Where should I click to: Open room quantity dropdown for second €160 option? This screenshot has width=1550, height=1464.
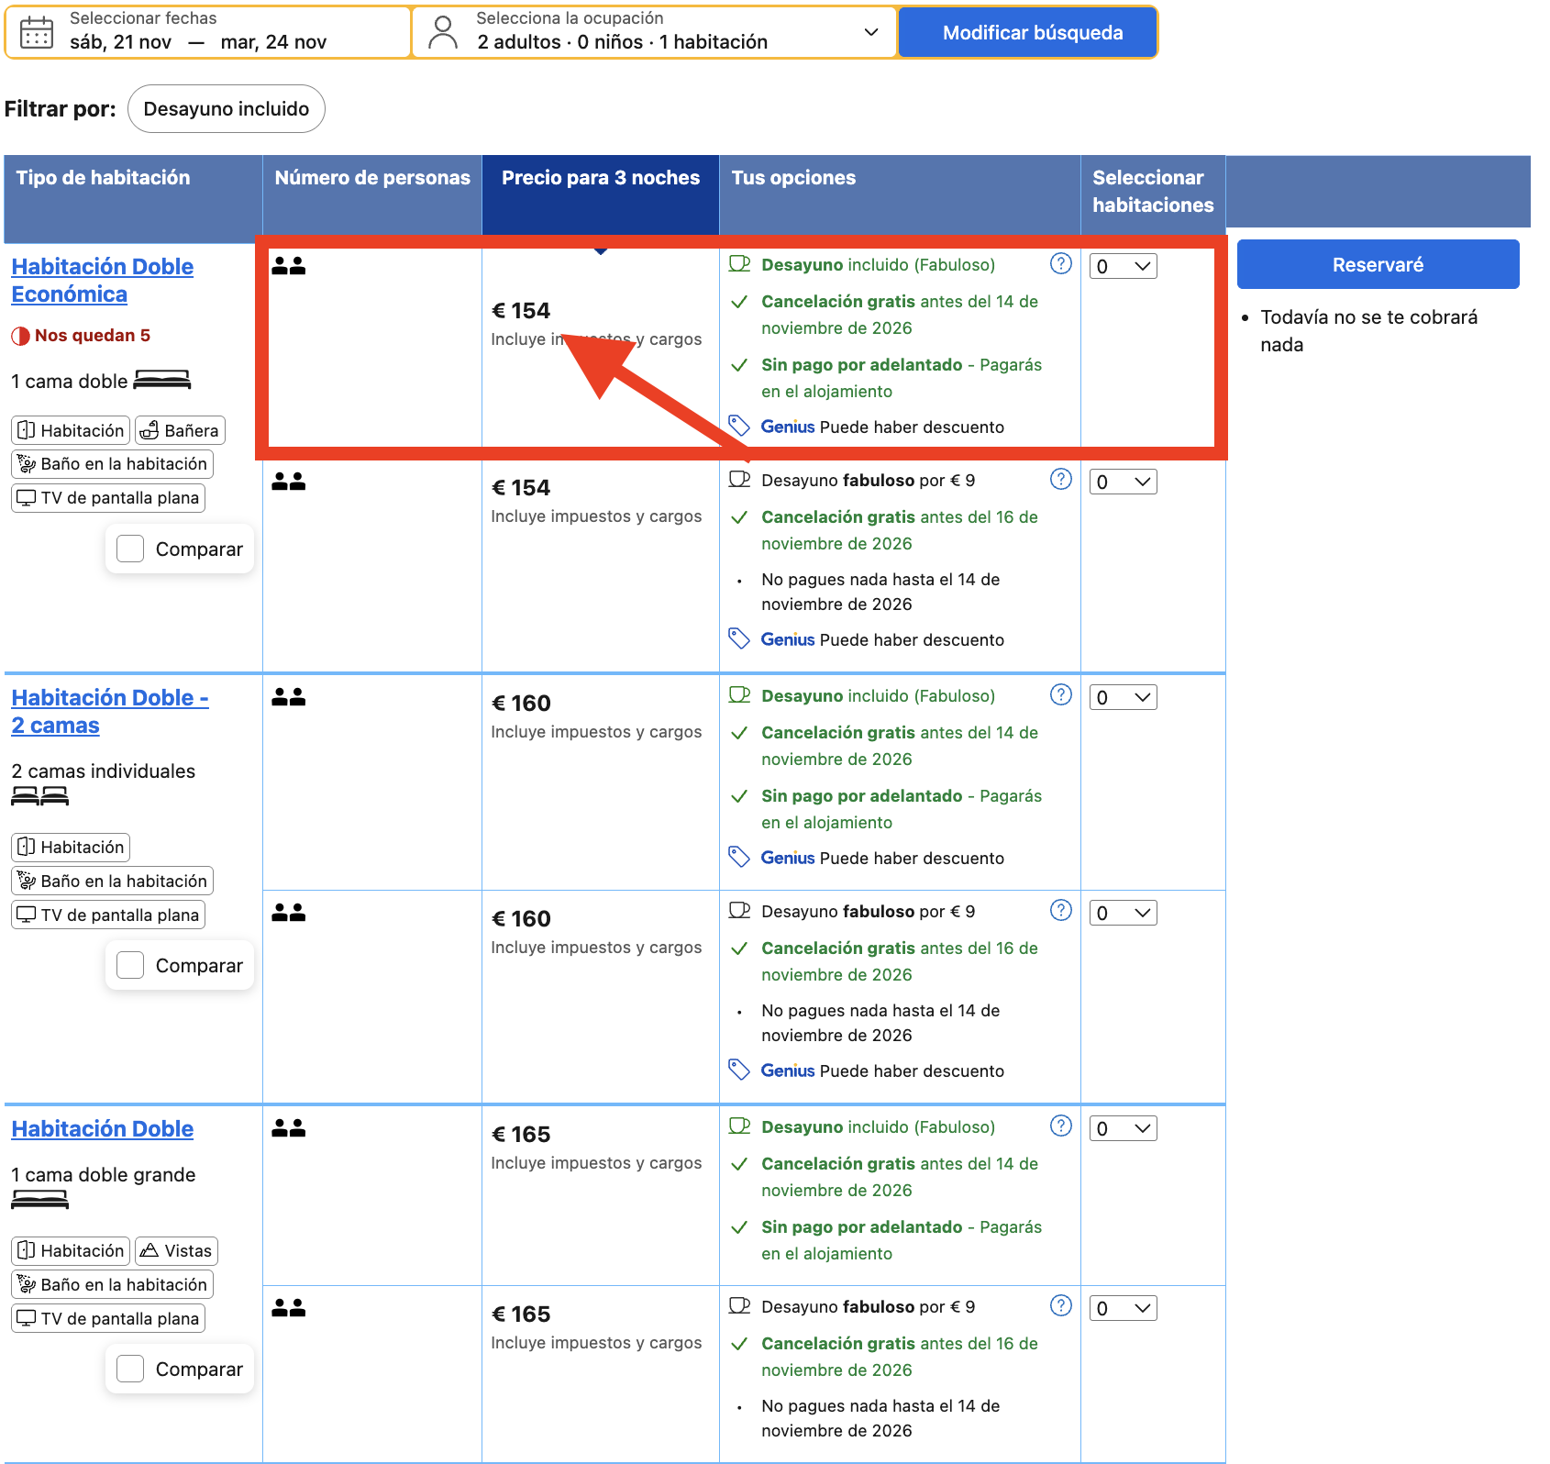coord(1123,913)
